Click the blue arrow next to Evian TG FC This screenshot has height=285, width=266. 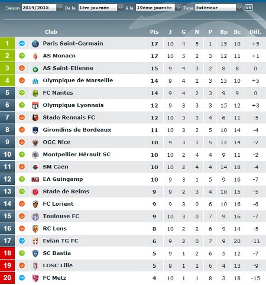pyautogui.click(x=22, y=241)
